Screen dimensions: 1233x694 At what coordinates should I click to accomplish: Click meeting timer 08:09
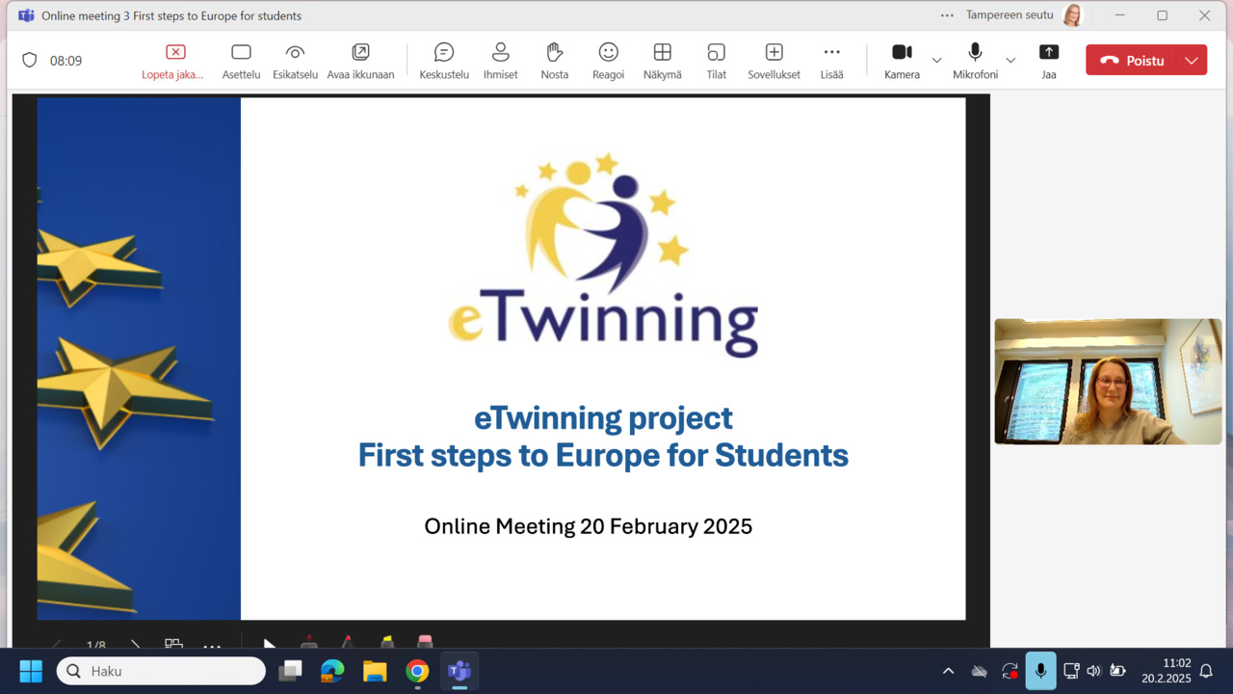click(x=66, y=61)
